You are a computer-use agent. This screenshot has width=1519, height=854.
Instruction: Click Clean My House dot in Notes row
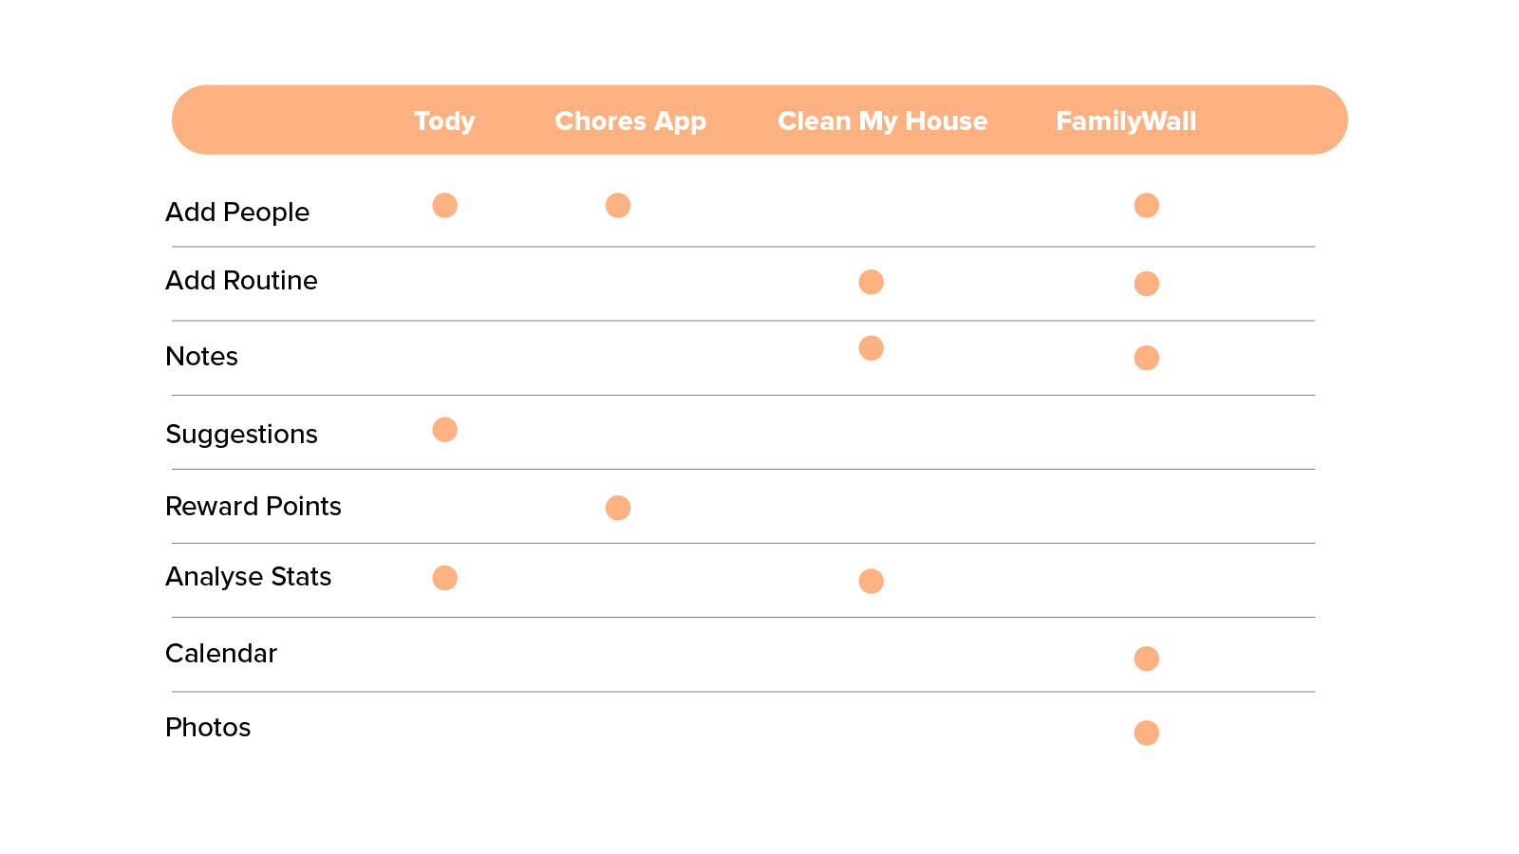point(872,348)
